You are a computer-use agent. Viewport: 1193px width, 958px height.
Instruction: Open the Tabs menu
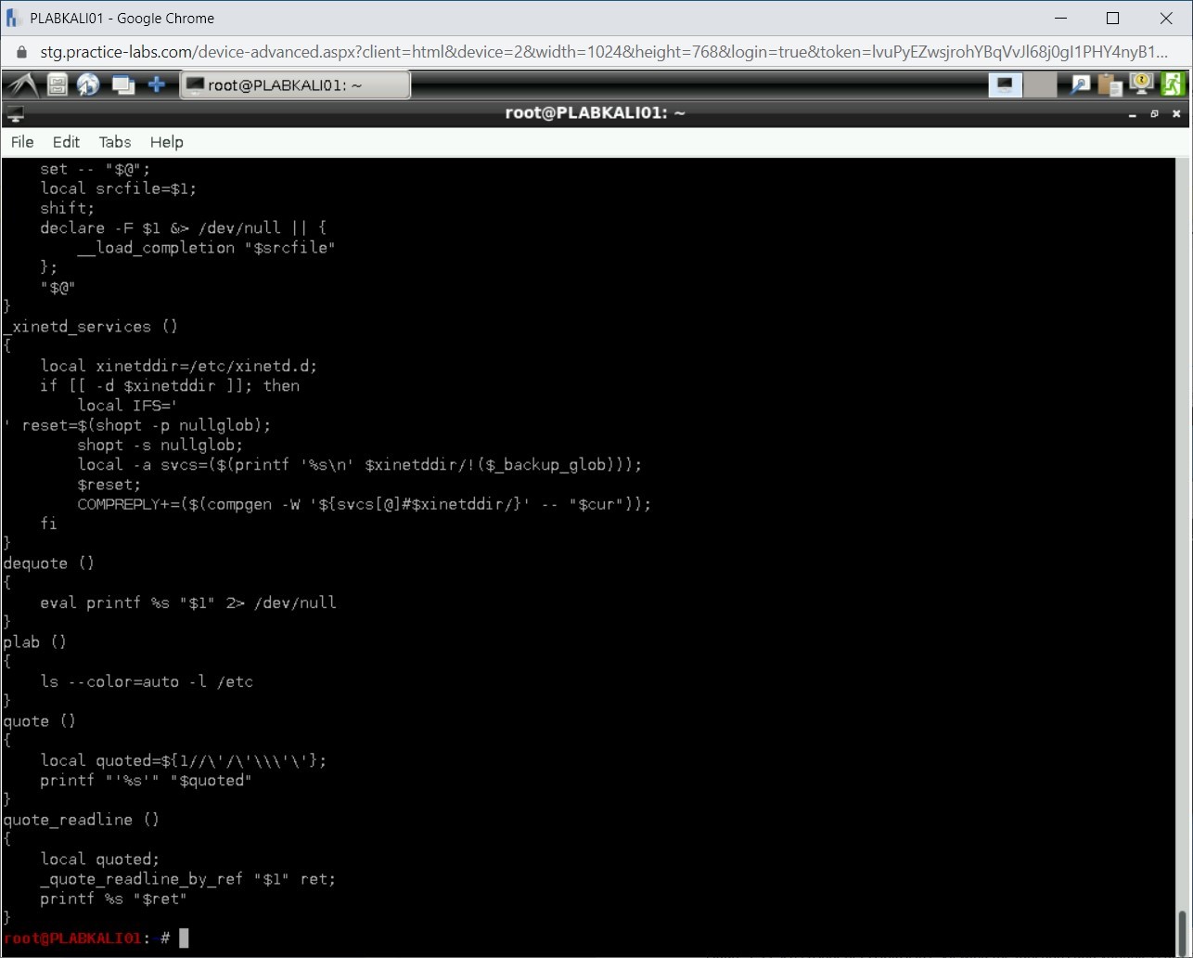[115, 142]
